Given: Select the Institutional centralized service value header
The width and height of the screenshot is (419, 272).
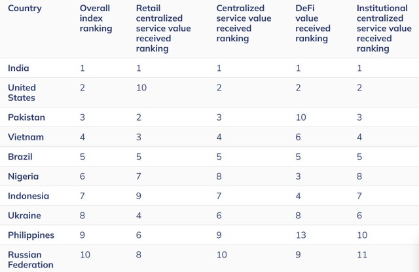Looking at the screenshot, I should [384, 28].
